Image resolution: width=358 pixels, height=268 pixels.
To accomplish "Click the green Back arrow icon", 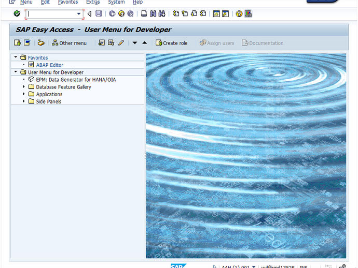I will coord(112,13).
